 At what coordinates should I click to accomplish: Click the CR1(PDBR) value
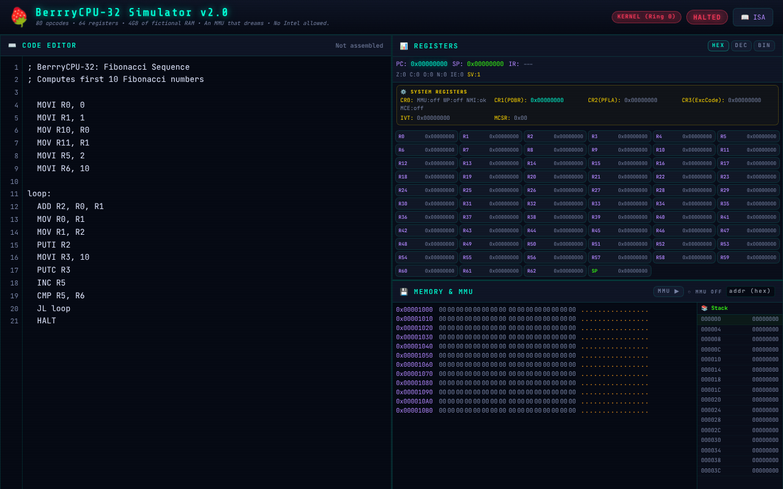click(547, 100)
